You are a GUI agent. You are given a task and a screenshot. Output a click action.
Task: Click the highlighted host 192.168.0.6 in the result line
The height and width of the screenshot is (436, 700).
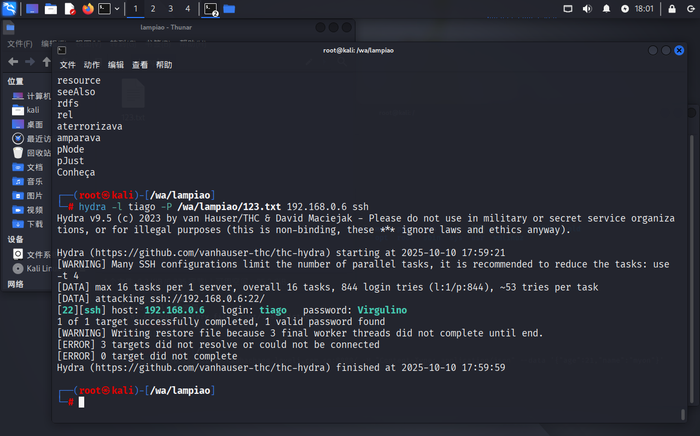(174, 310)
